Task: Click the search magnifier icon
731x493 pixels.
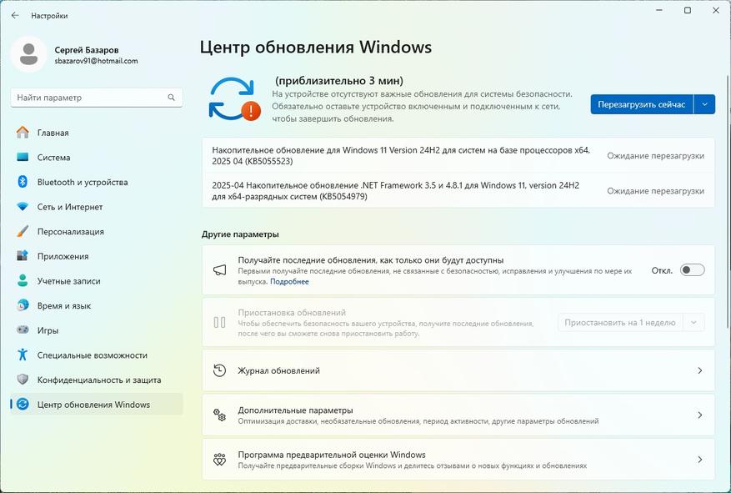Action: point(171,98)
